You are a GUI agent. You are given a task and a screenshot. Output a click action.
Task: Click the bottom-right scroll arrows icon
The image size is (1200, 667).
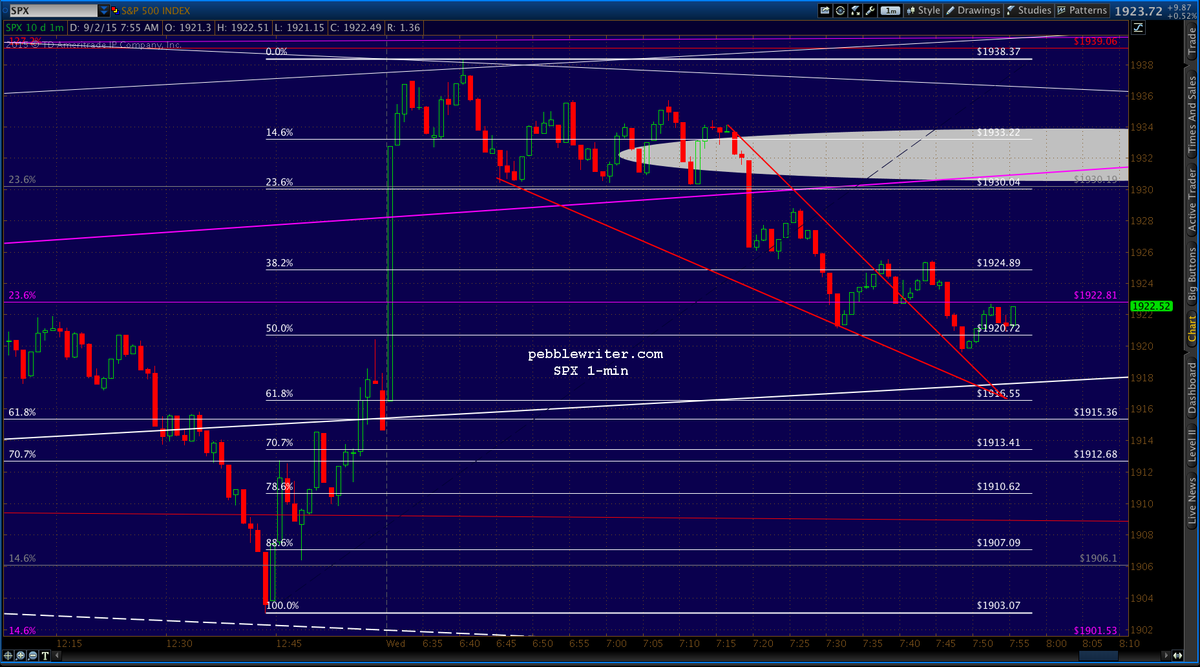[x=1179, y=655]
